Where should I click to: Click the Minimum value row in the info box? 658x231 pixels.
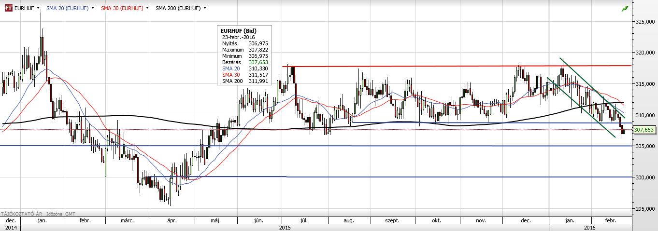244,56
